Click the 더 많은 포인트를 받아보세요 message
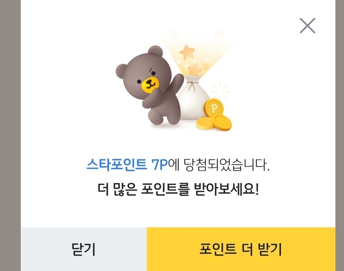 click(x=178, y=189)
